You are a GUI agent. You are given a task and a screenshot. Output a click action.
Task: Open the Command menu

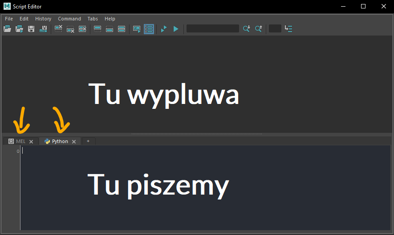click(69, 19)
